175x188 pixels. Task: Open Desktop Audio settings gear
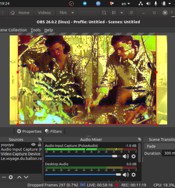pyautogui.click(x=133, y=175)
